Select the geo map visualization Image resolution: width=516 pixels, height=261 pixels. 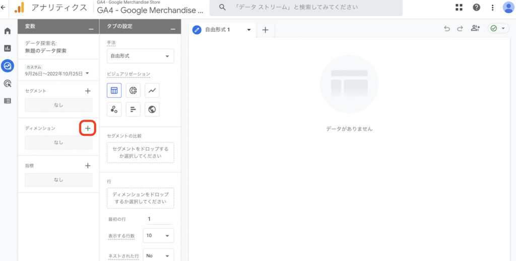152,109
